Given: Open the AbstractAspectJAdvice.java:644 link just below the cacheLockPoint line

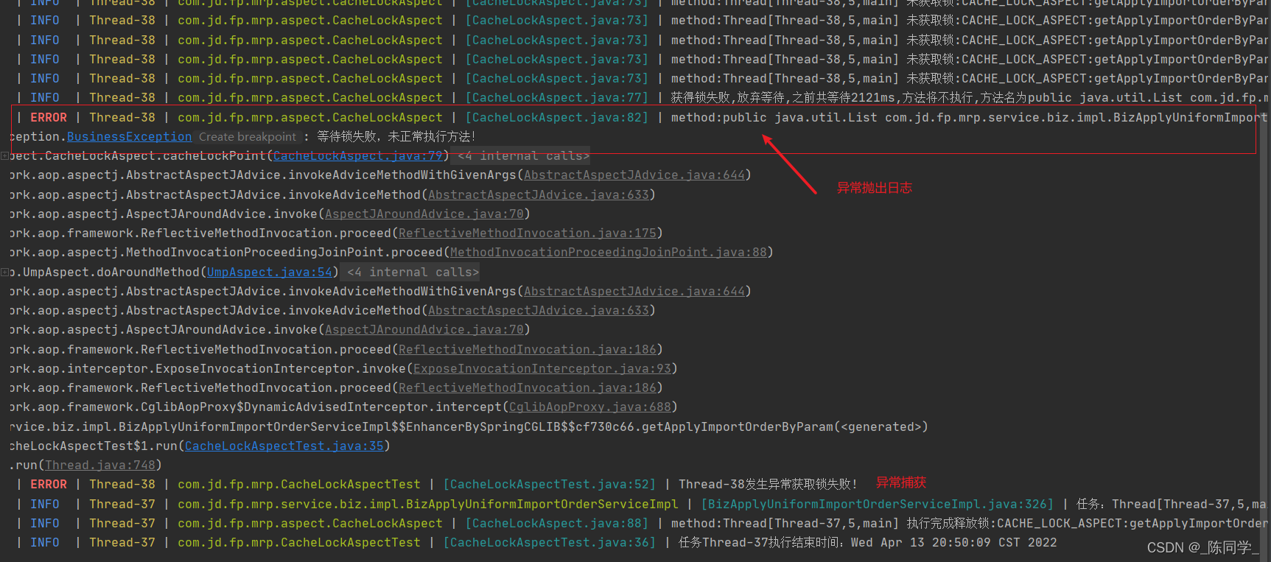Looking at the screenshot, I should (x=634, y=175).
